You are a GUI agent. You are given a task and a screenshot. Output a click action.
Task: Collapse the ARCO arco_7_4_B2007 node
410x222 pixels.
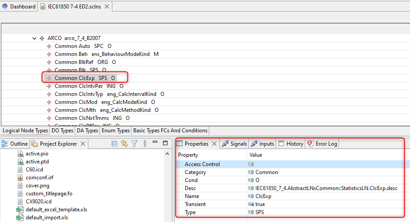click(35, 38)
